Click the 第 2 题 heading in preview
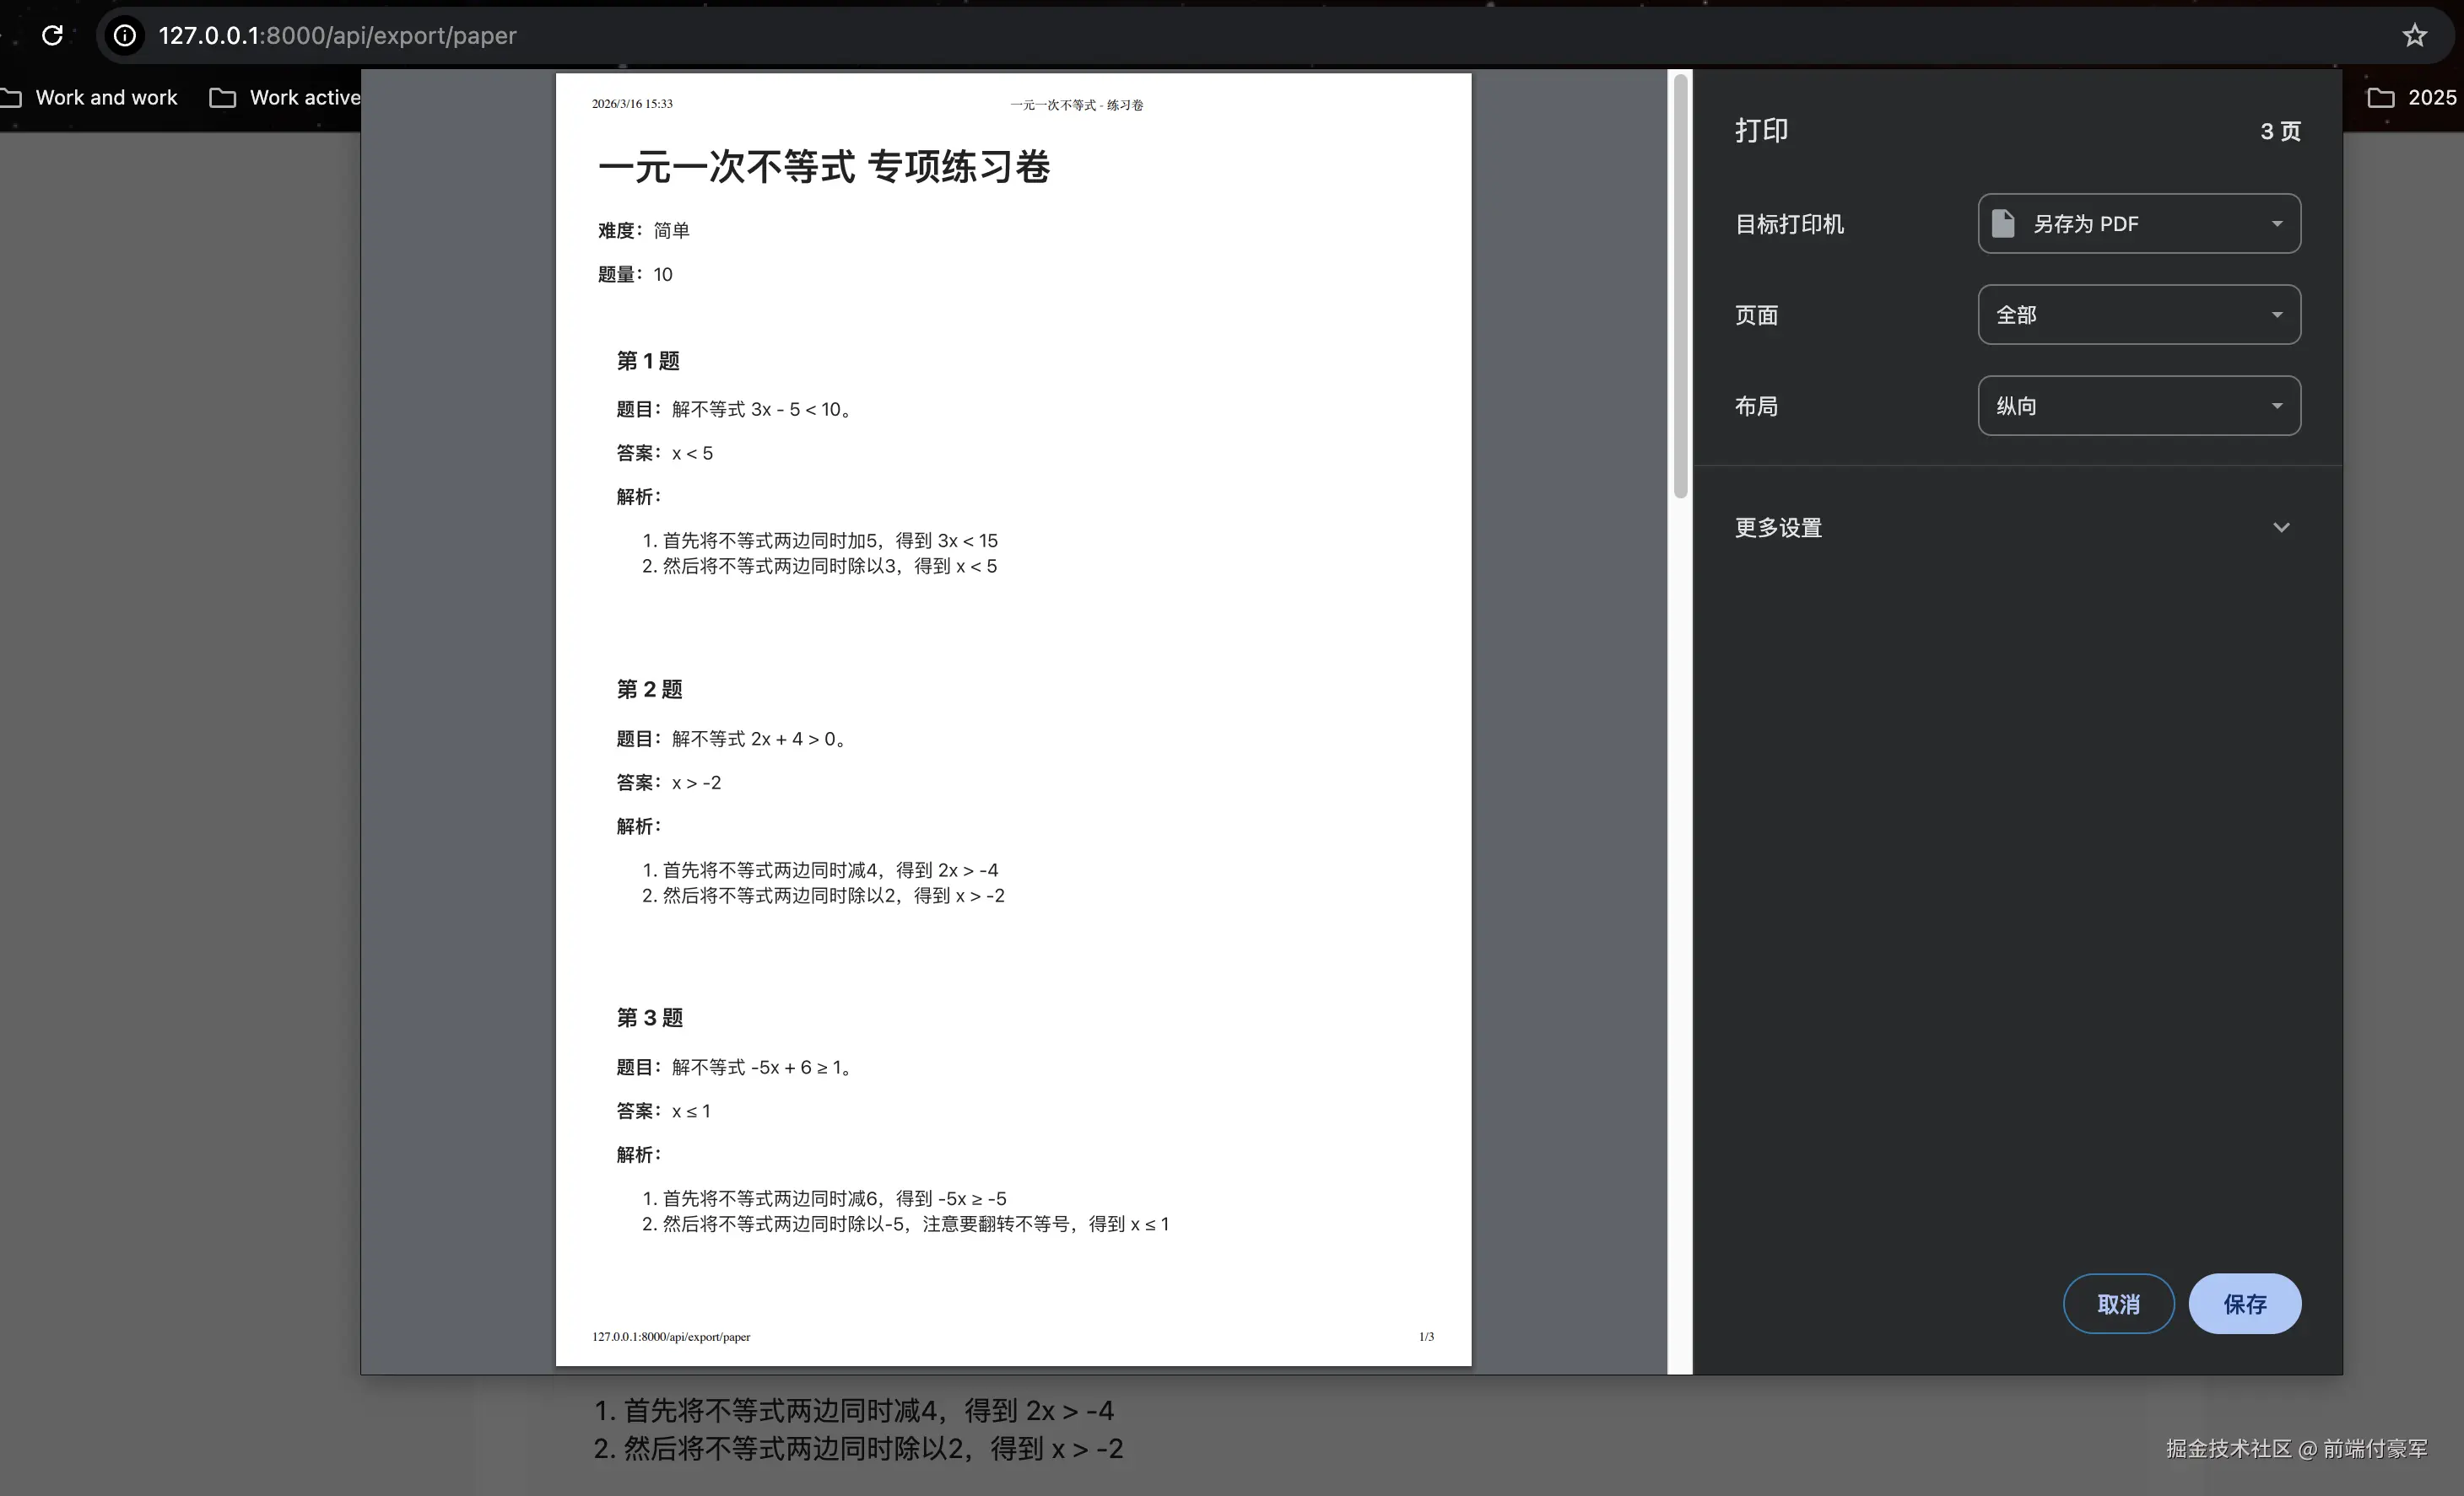 649,690
